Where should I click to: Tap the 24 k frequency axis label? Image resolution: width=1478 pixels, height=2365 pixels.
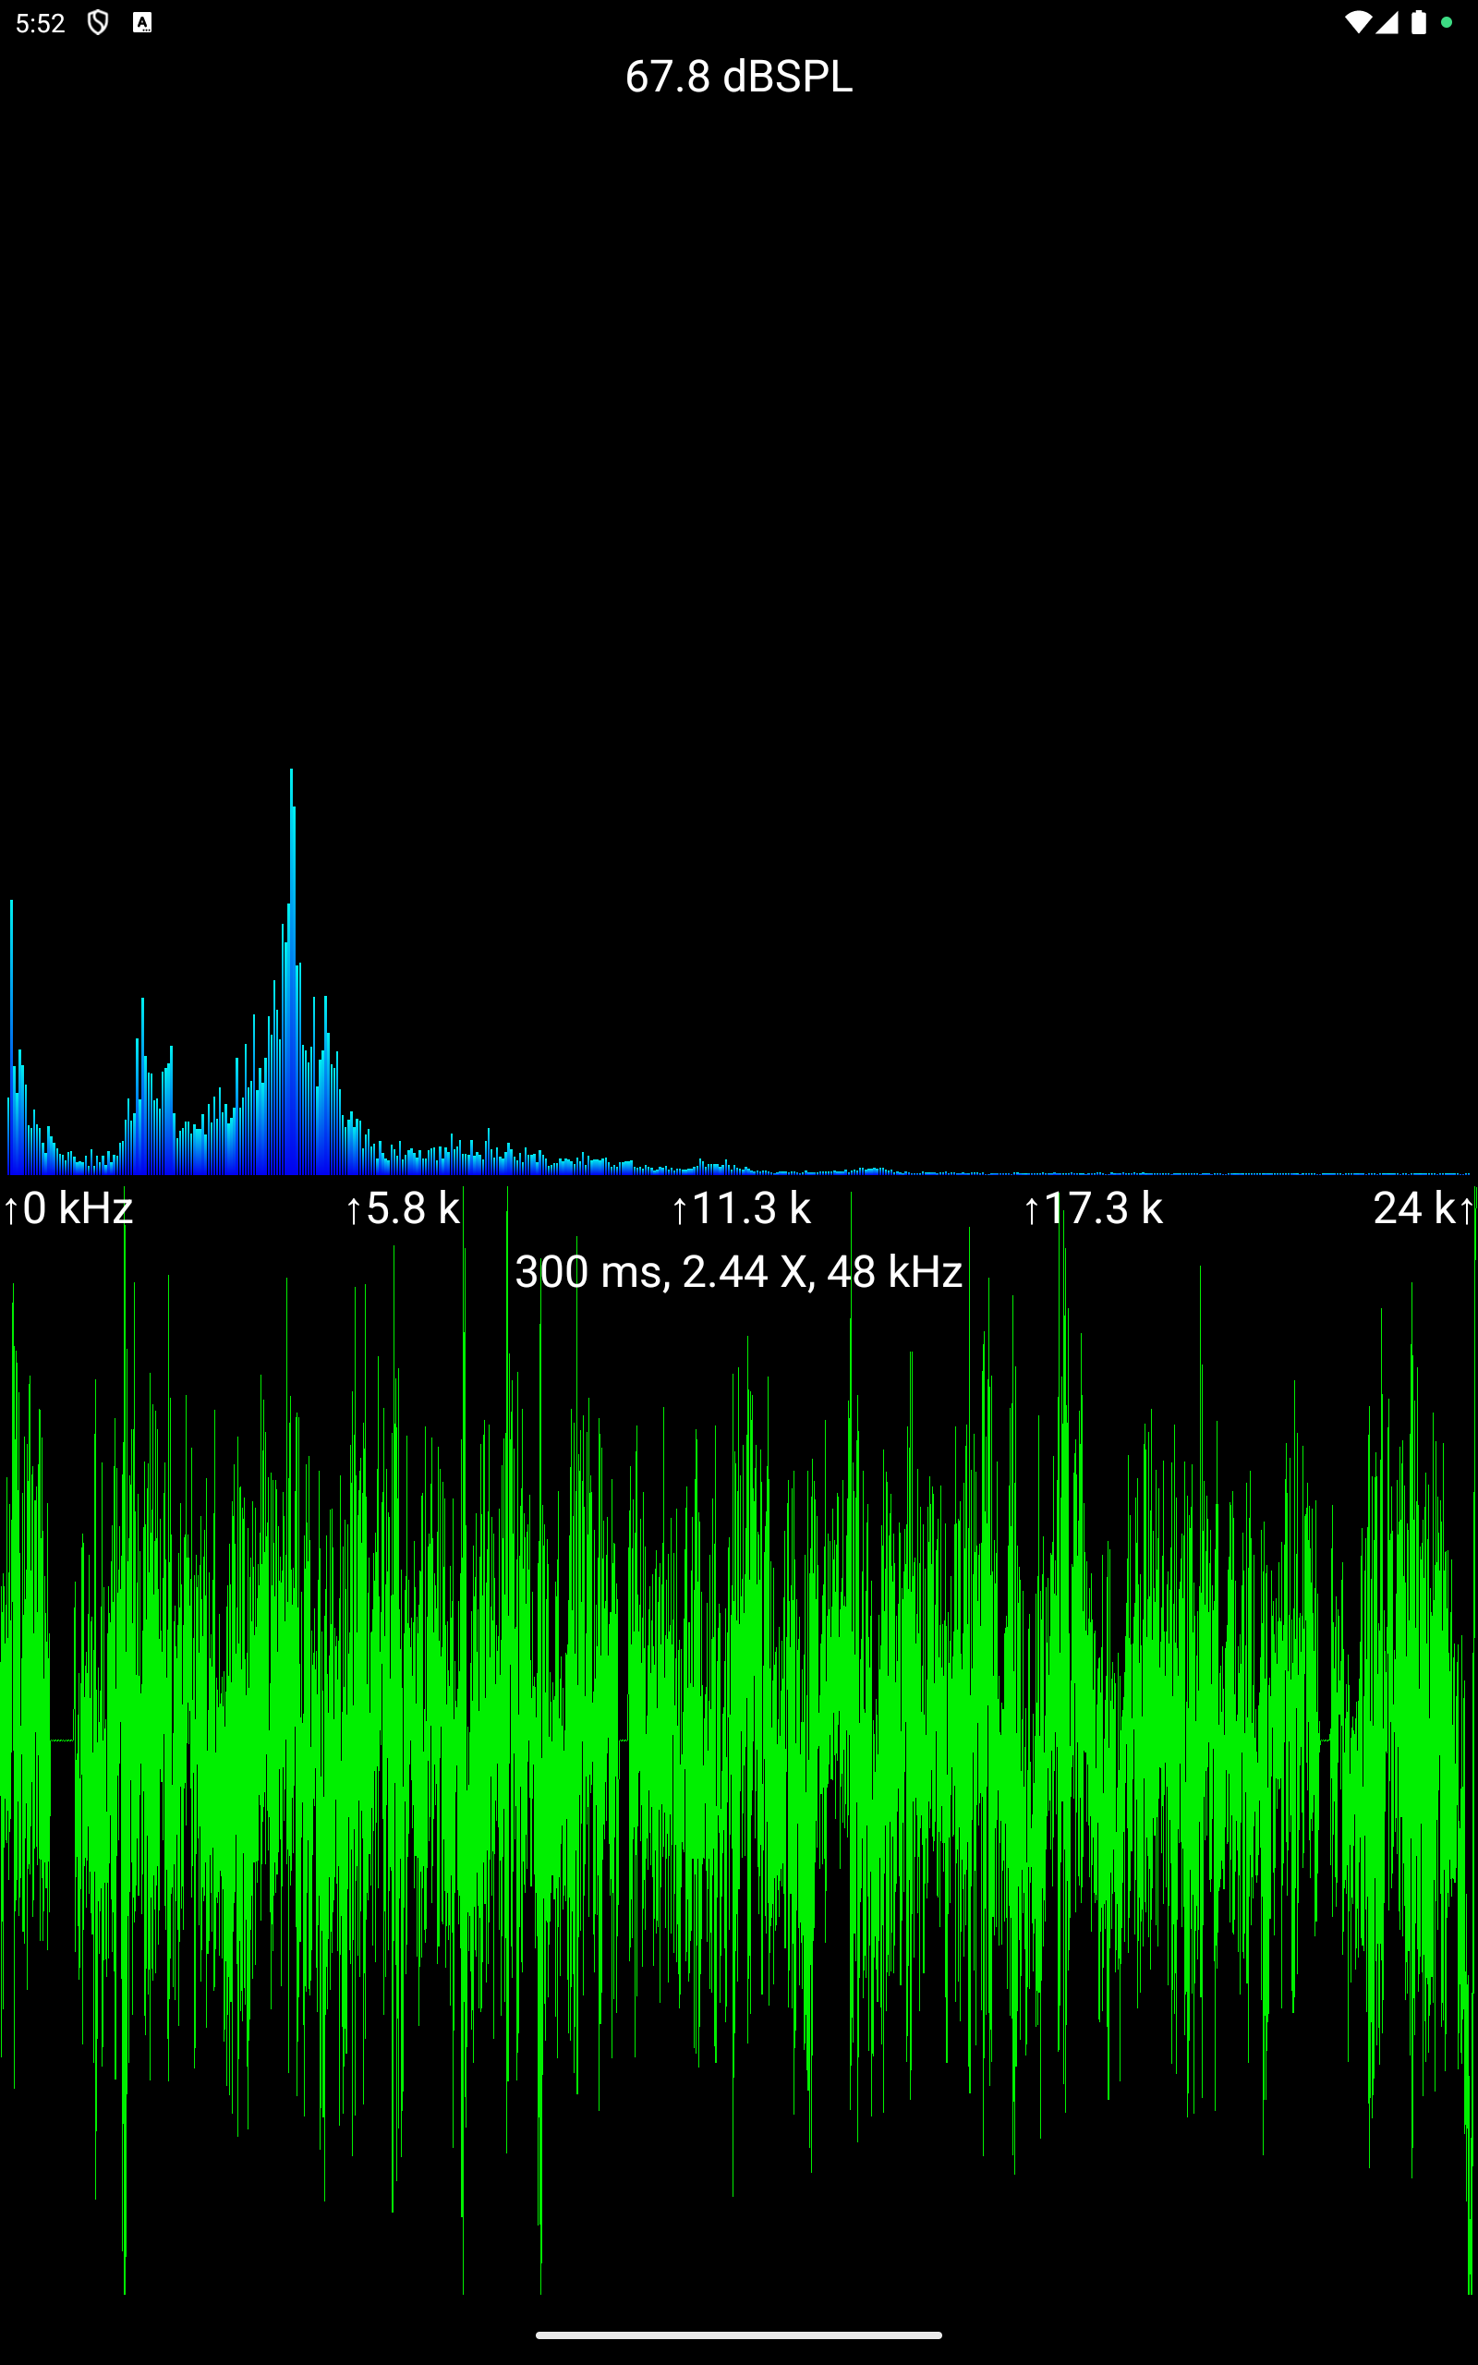(x=1423, y=1208)
